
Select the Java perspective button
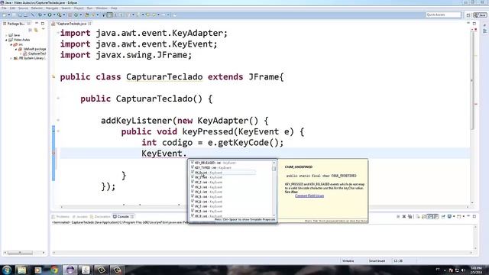[480, 15]
